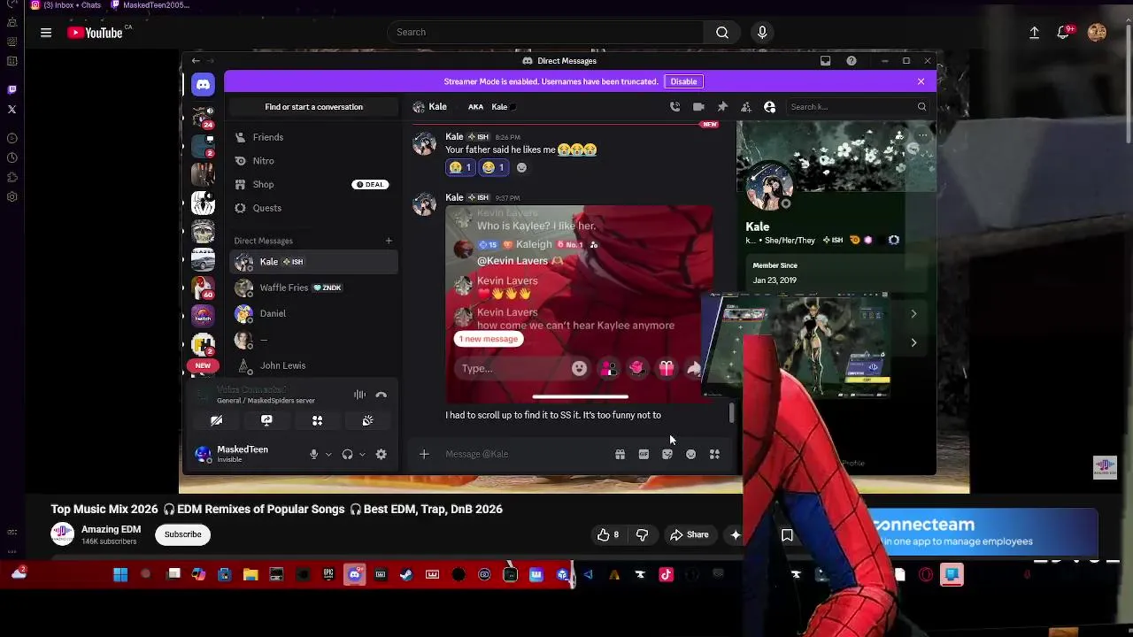Open the Discord Shop
Viewport: 1133px width, 637px height.
click(313, 184)
